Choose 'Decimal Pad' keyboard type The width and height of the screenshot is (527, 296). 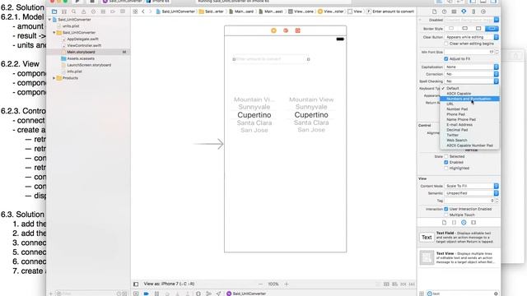[x=469, y=130]
